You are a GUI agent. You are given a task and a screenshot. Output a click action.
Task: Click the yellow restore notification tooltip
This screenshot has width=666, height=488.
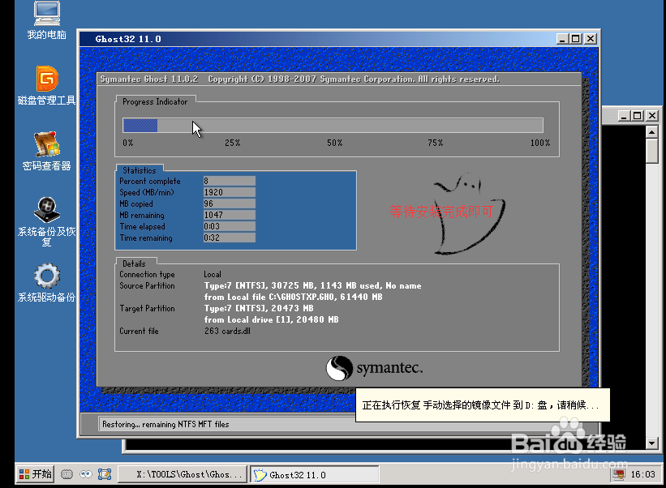point(483,405)
